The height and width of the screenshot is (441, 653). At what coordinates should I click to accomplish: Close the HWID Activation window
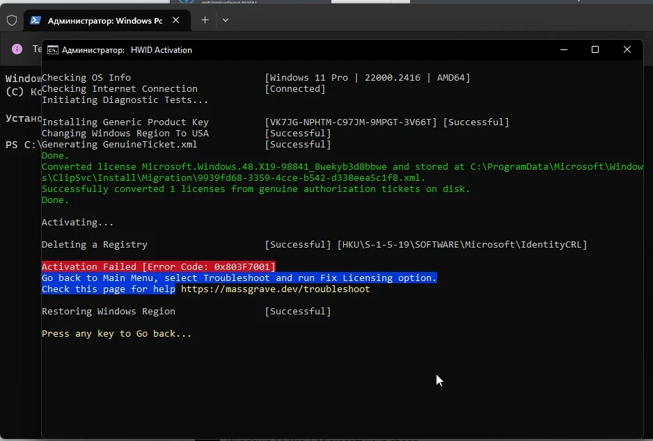627,49
